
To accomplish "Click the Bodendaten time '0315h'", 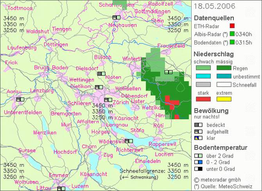I will [x=244, y=42].
